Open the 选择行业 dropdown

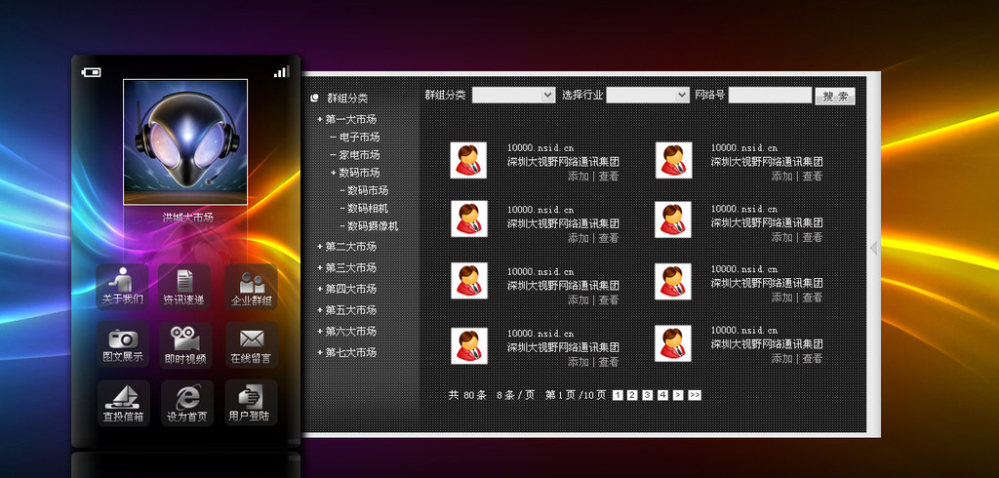tap(648, 95)
